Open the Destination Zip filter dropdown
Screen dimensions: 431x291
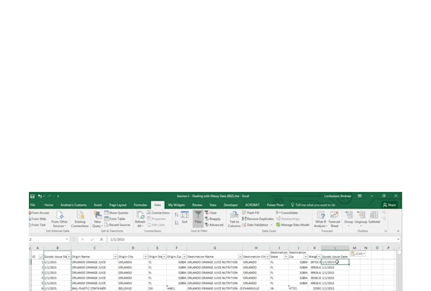coord(306,257)
